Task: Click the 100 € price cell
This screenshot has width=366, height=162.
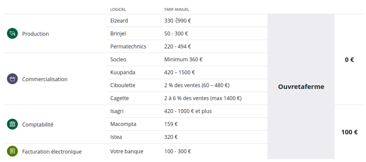Action: (349, 132)
